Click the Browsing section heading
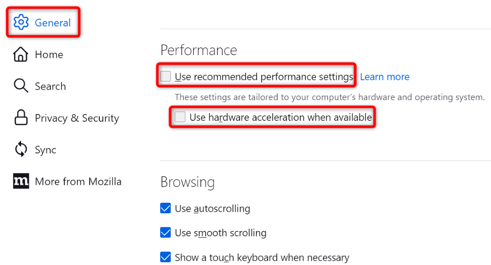This screenshot has width=491, height=265. coord(187,182)
